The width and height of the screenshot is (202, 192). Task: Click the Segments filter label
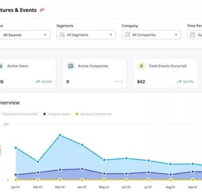pyautogui.click(x=65, y=26)
